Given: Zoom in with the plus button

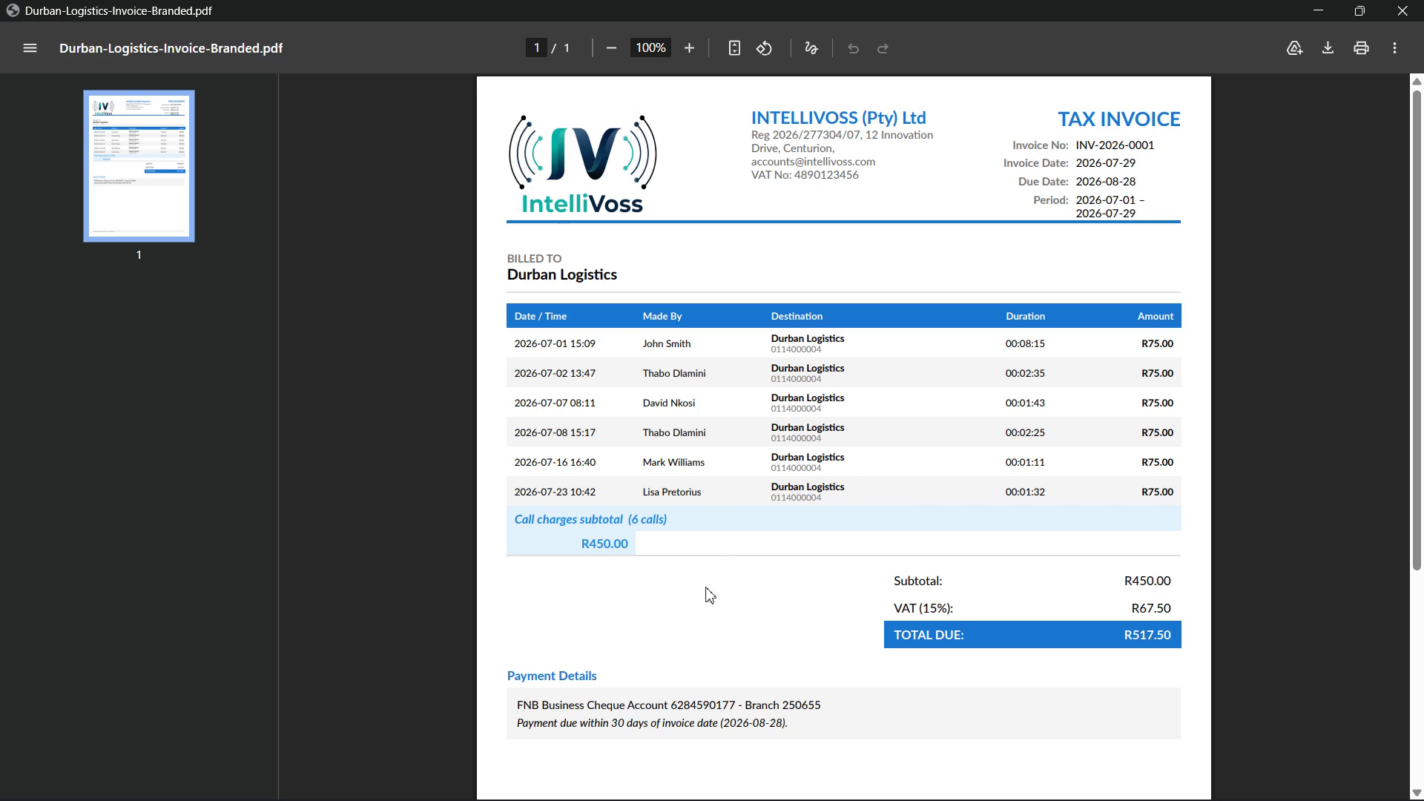Looking at the screenshot, I should click(x=689, y=48).
